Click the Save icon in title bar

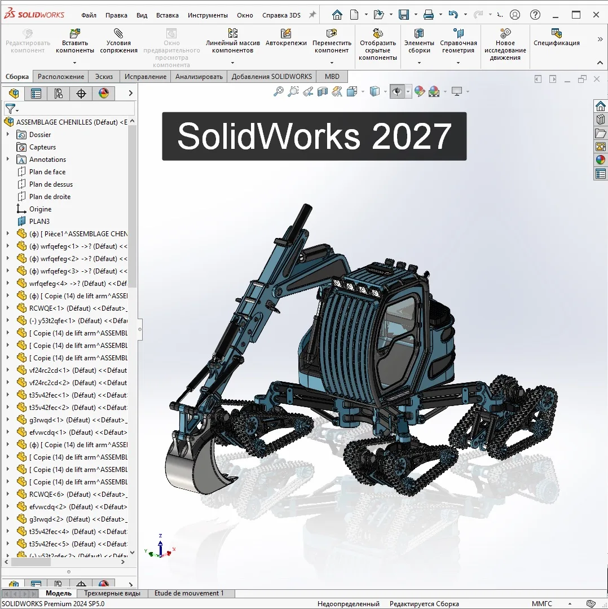point(404,15)
